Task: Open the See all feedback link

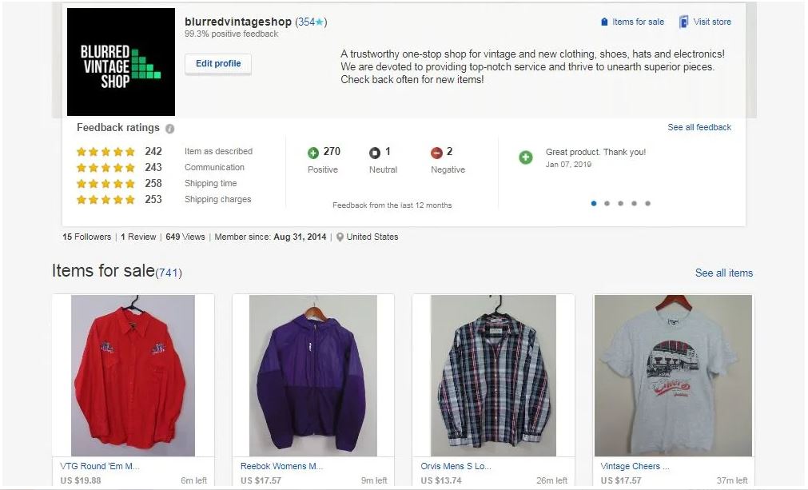Action: pyautogui.click(x=699, y=127)
